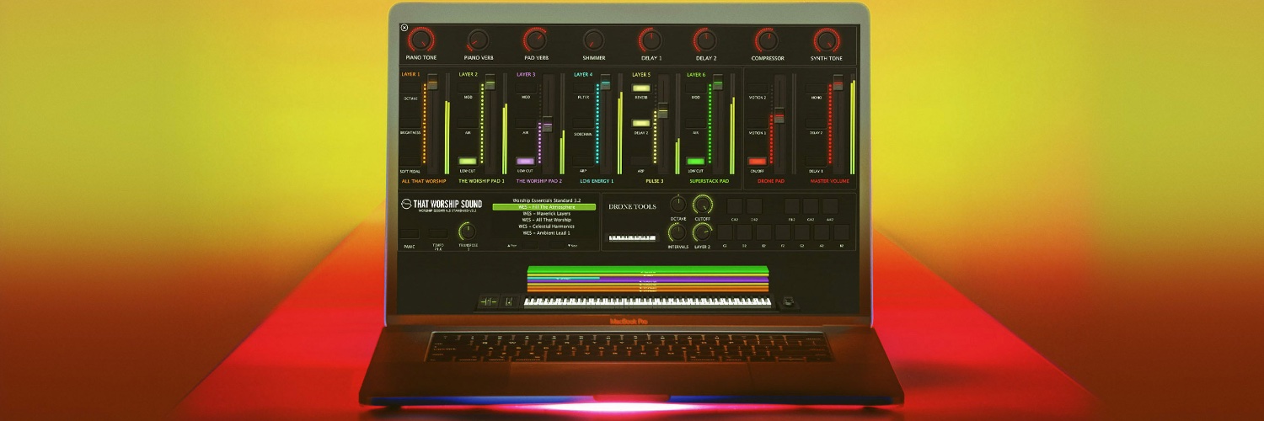Trigger the F#2 drone pad
Screen dimensions: 1264x421
pos(791,205)
